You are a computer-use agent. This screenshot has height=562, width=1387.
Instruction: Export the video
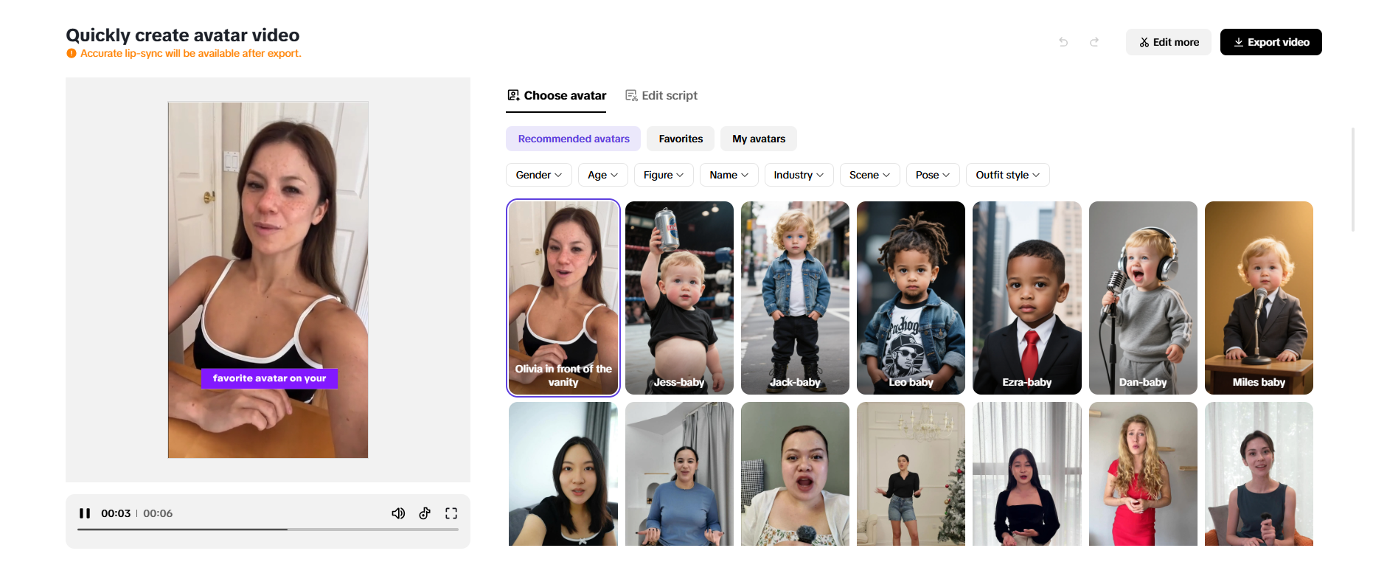pos(1271,42)
